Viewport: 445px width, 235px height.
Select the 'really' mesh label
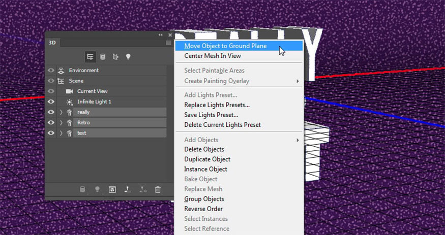tap(83, 112)
